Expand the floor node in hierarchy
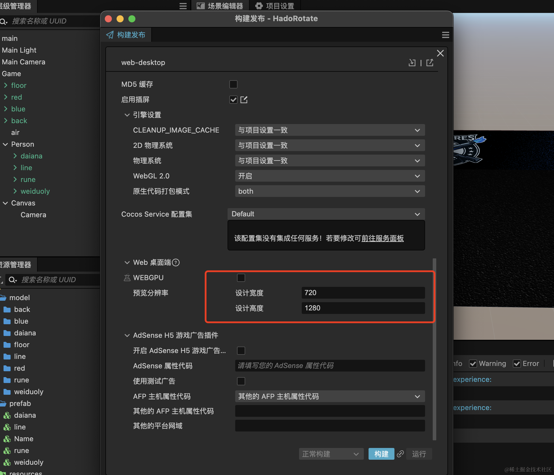This screenshot has width=554, height=475. (x=6, y=86)
